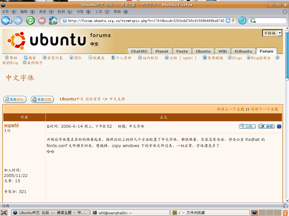Open the Blogs link
Image resolution: width=289 pixels, height=216 pixels.
[235, 58]
